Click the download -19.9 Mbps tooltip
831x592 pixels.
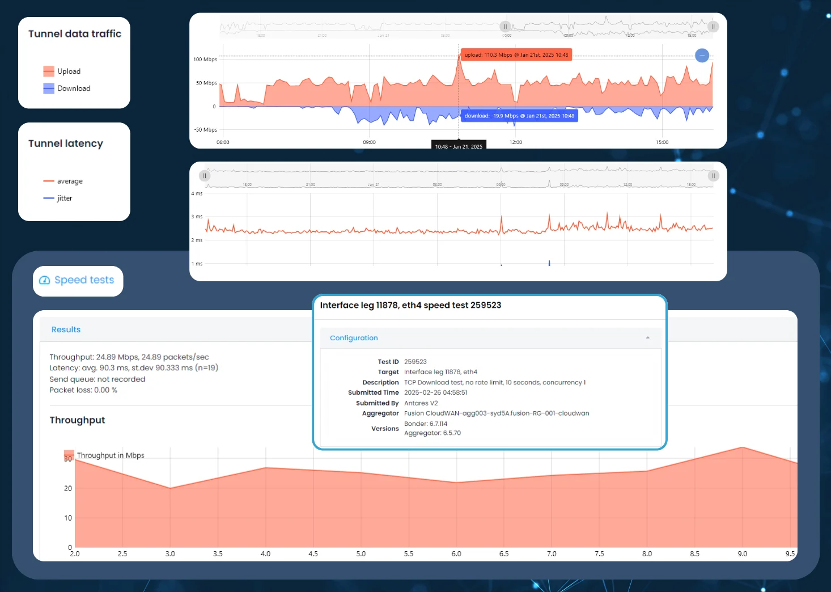click(x=519, y=116)
